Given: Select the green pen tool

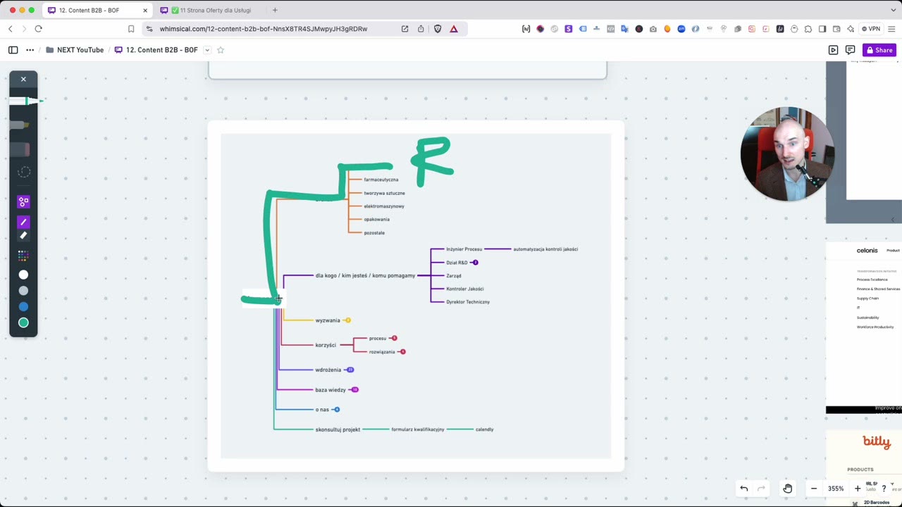Looking at the screenshot, I should (27, 101).
